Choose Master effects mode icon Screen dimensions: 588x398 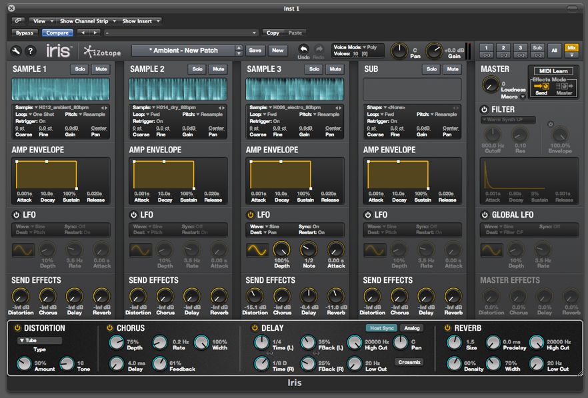[564, 86]
